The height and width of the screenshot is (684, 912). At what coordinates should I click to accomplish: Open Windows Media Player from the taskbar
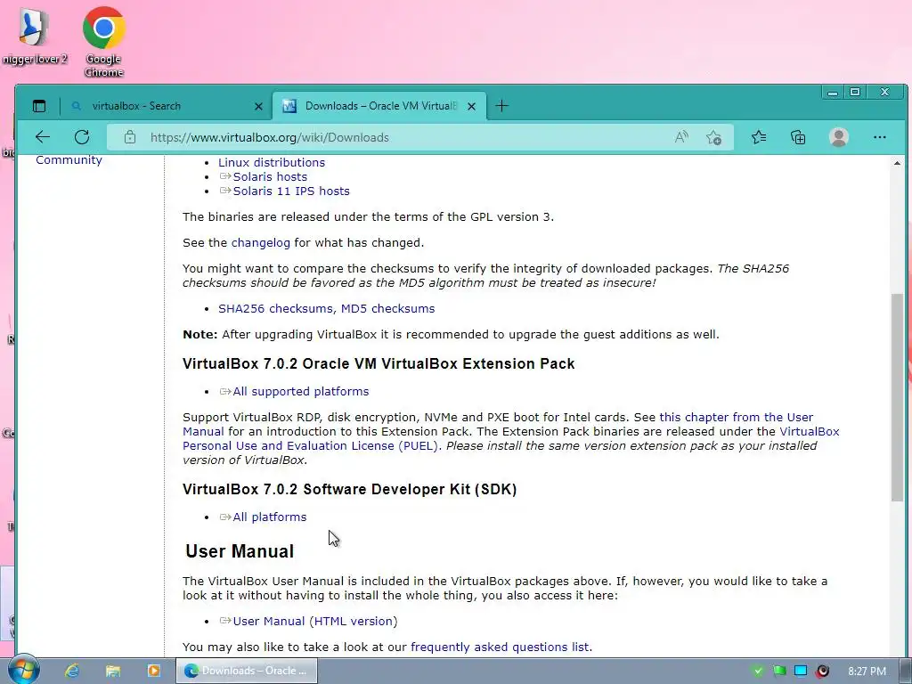pos(153,671)
